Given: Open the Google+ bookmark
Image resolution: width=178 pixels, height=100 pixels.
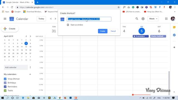Looking at the screenshot, I should [x=16, y=12].
